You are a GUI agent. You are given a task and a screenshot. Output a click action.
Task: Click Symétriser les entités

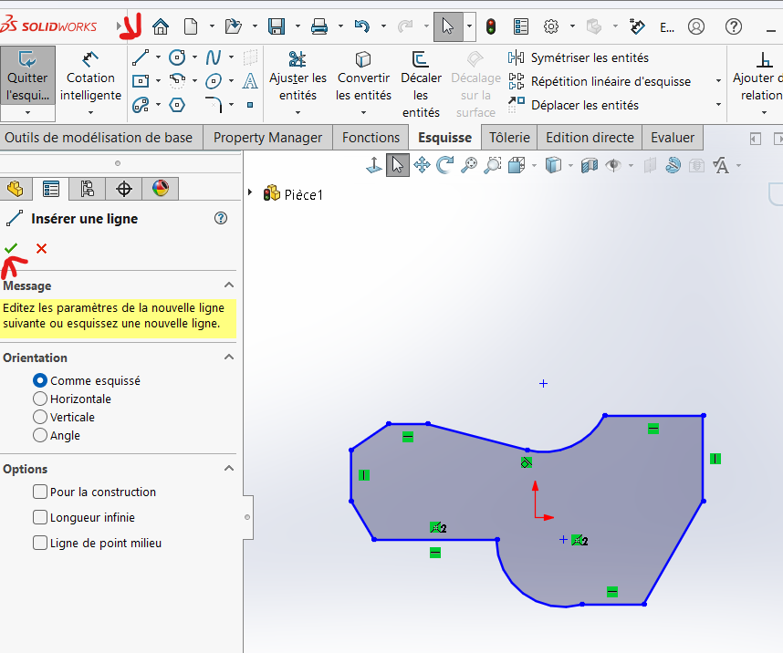578,57
